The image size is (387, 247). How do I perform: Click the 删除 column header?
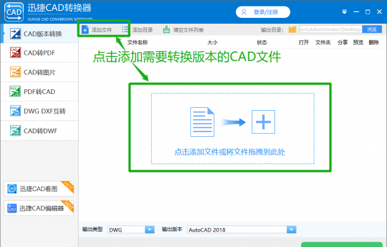pyautogui.click(x=374, y=42)
